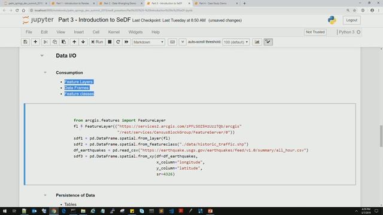The image size is (383, 215).
Task: Rename notebook title Part 3 - Introduction to SeDF
Action: 95,20
